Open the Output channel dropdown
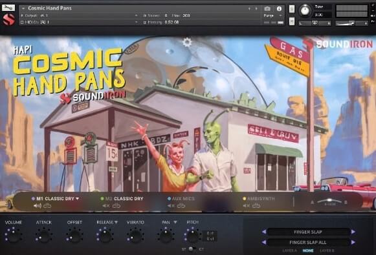The height and width of the screenshot is (255, 376). (x=136, y=15)
